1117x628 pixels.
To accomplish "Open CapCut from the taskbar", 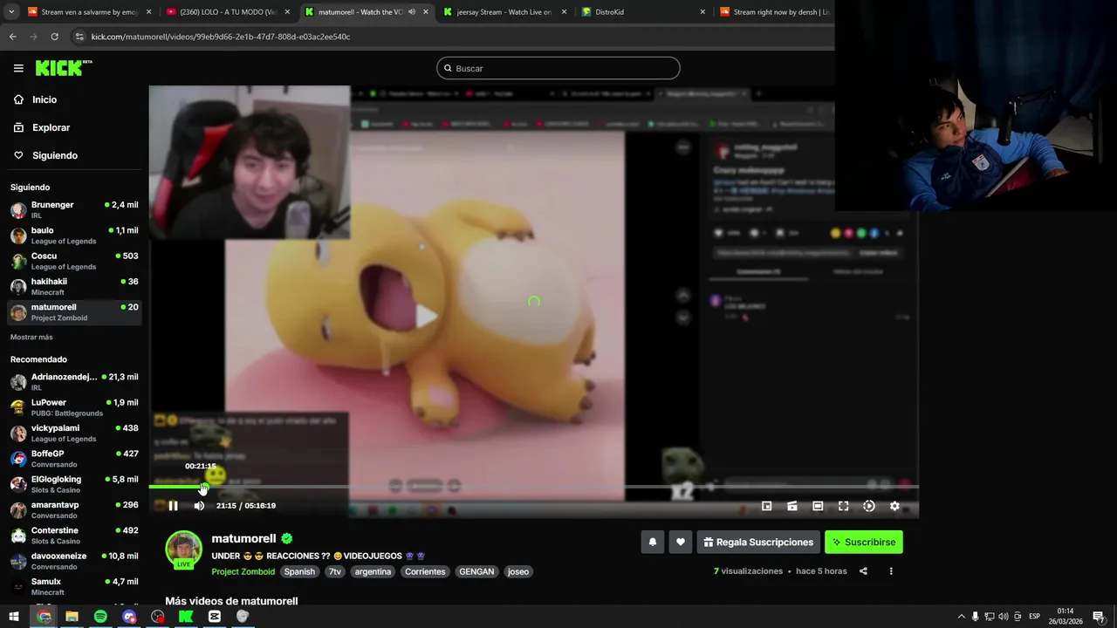I will (x=215, y=617).
